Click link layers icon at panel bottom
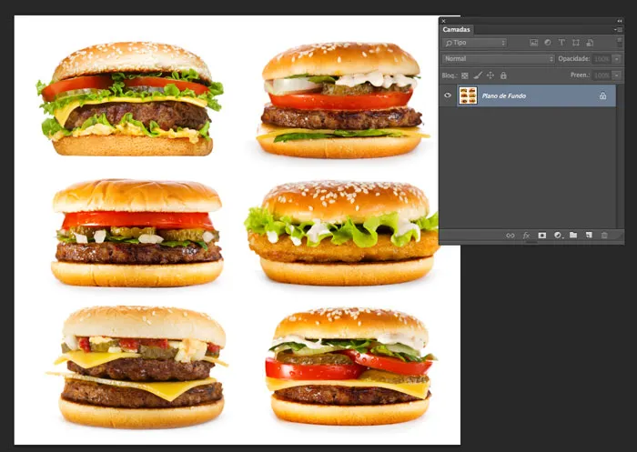Viewport: 637px width, 452px height. [x=511, y=236]
